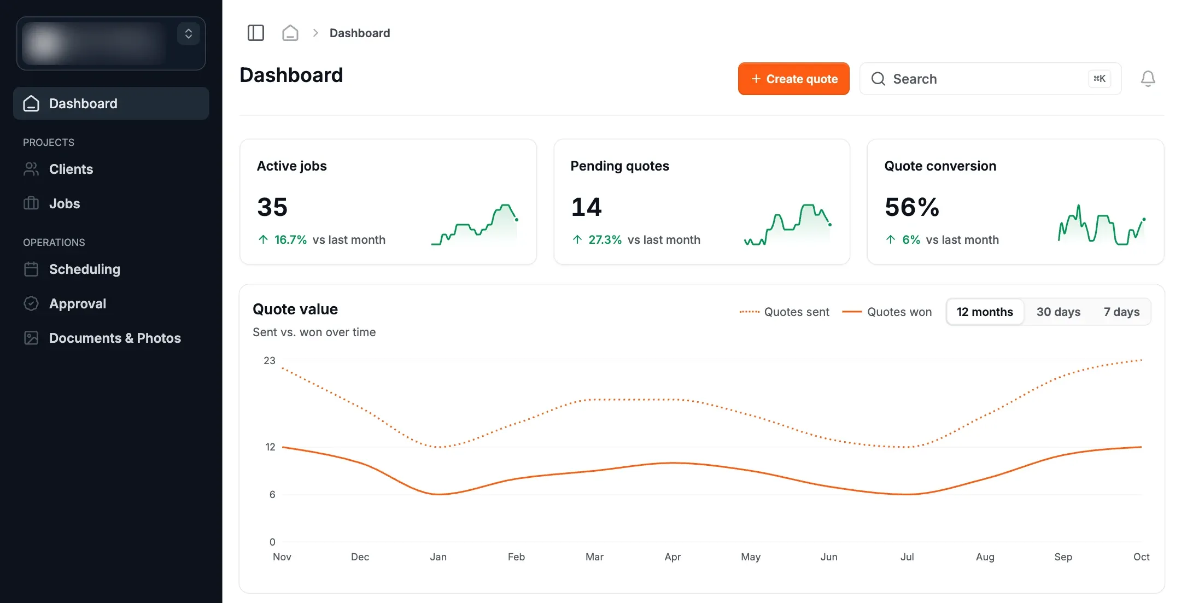Click the Dashboard breadcrumb text
Screen dimensions: 1181x603
[x=360, y=33]
